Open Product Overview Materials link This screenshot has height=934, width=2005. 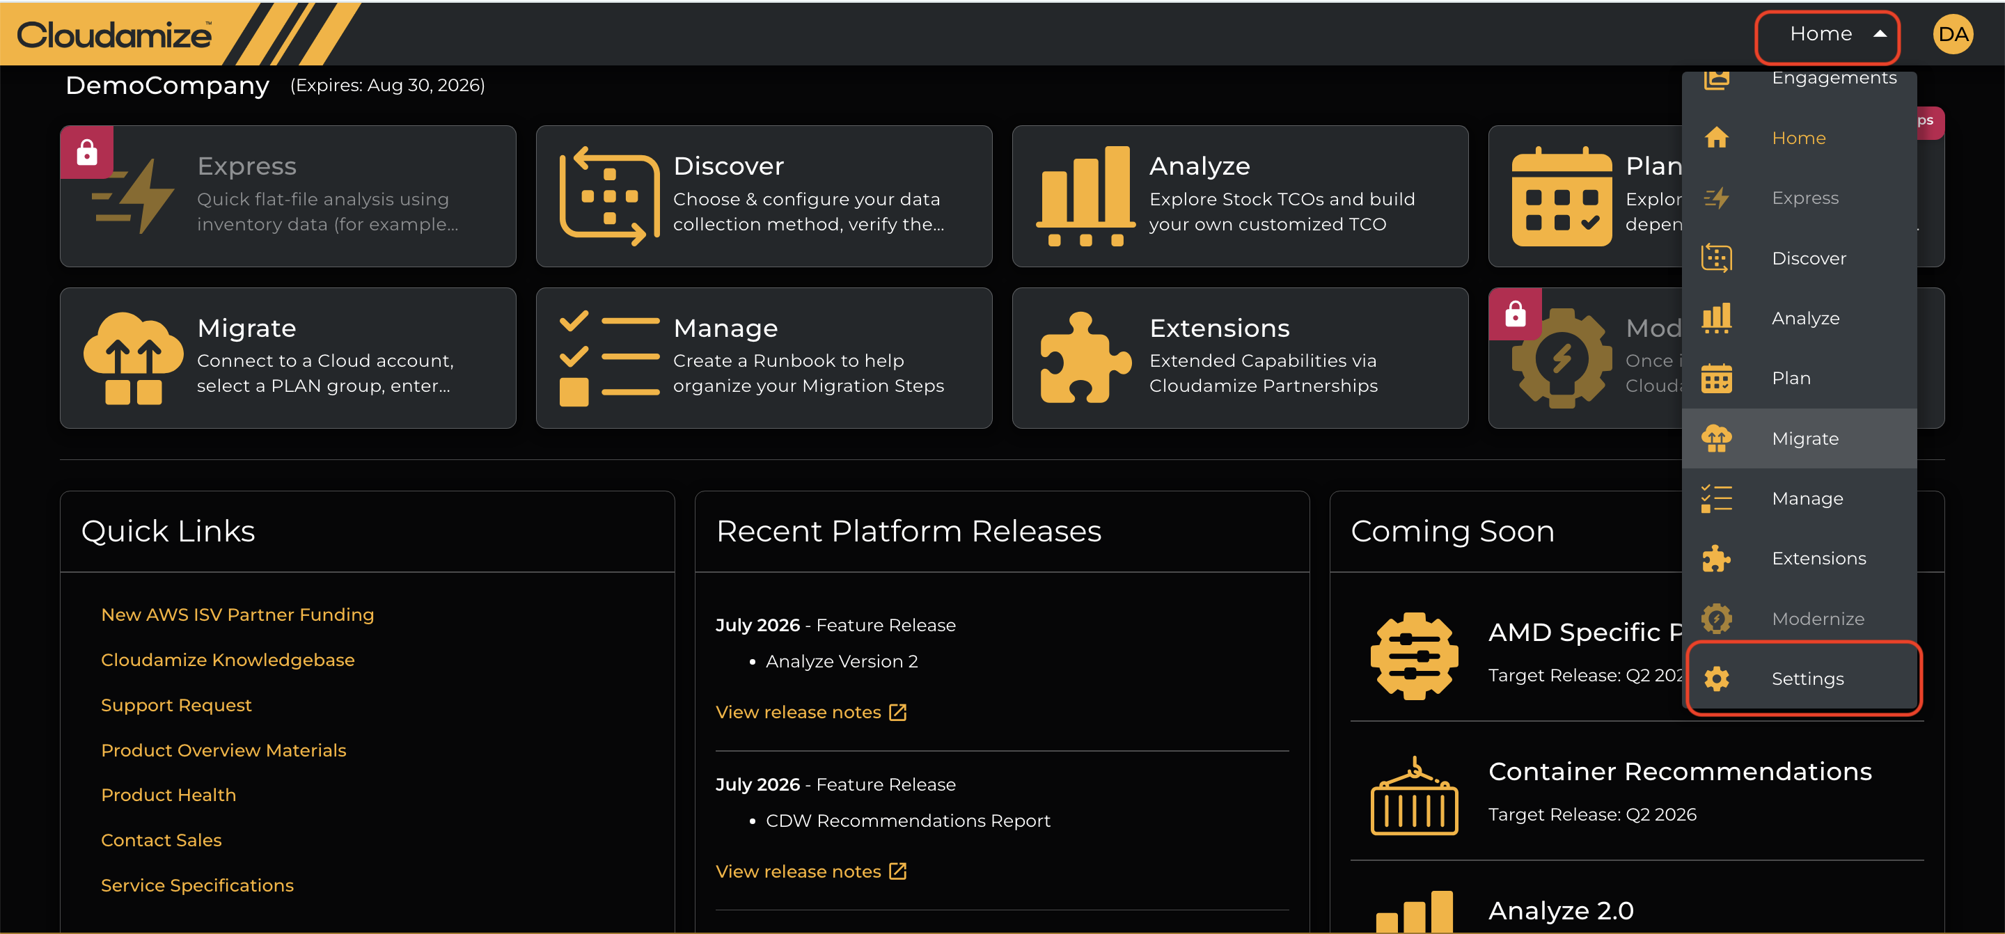(x=223, y=750)
